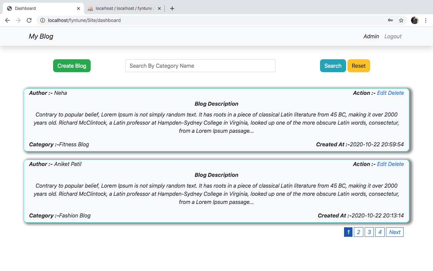Image resolution: width=433 pixels, height=271 pixels.
Task: Open the Chrome profile avatar
Action: click(414, 20)
